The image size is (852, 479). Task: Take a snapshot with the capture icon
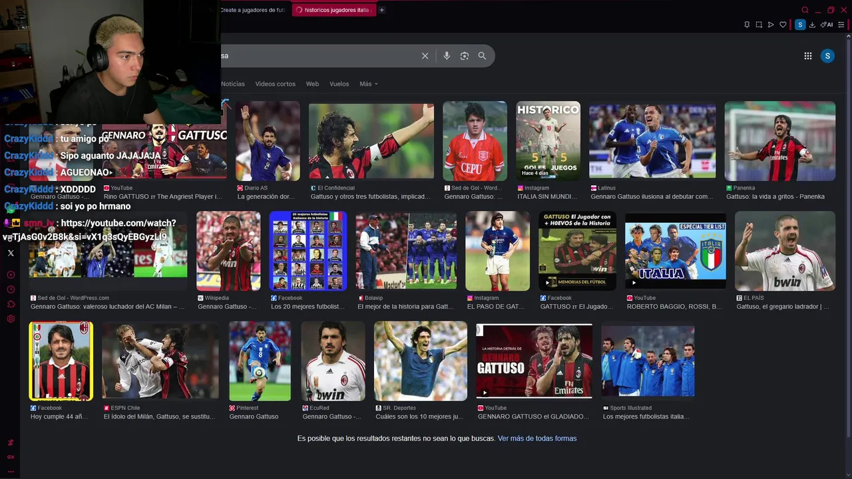pos(759,25)
